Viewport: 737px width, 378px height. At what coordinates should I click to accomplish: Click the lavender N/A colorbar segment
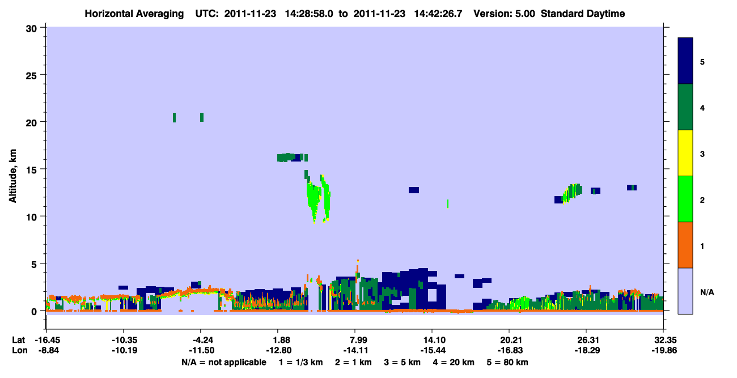coord(685,291)
